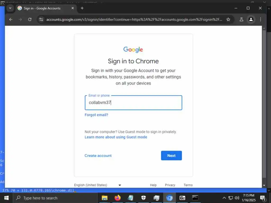Viewport: 271px width, 203px height.
Task: Launch 7-Zip from the taskbar
Action: click(182, 198)
